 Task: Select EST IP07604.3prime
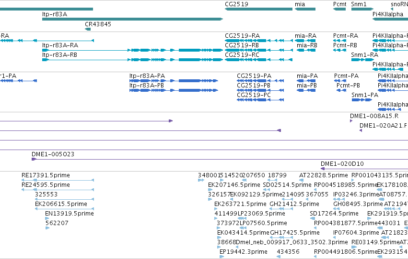click(335, 237)
